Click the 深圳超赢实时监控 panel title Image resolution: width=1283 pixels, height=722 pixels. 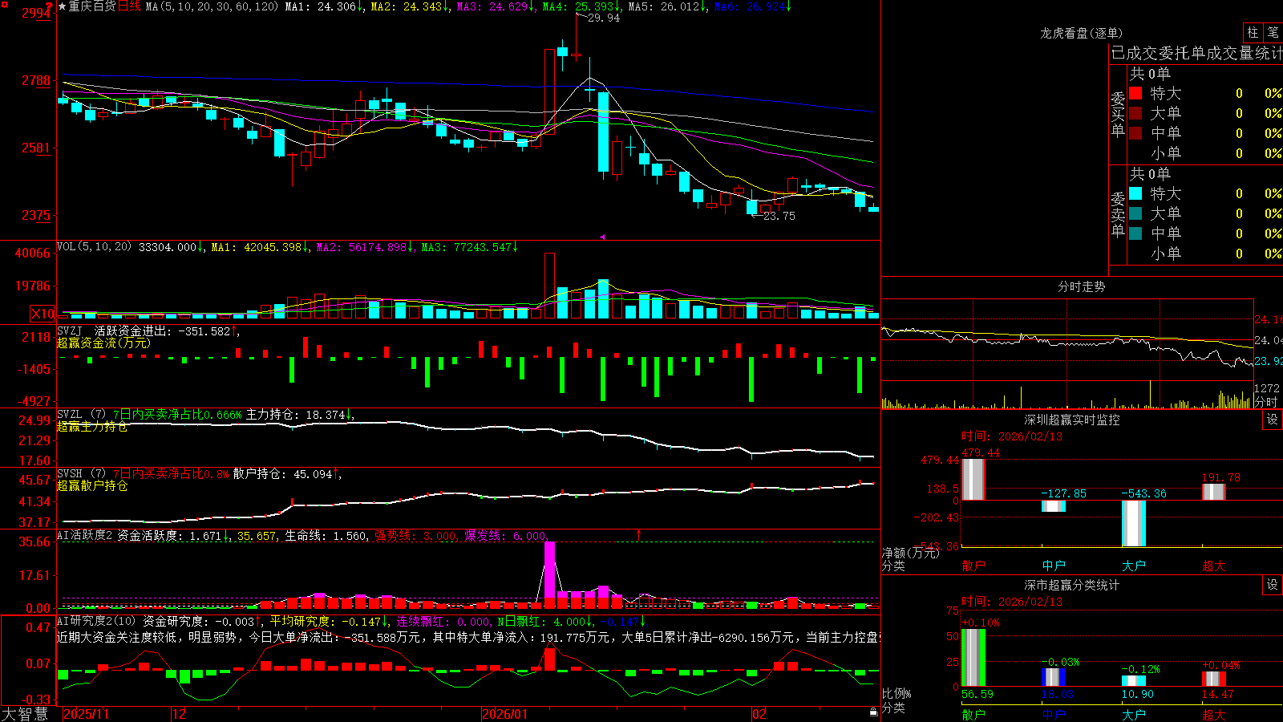(x=1072, y=420)
